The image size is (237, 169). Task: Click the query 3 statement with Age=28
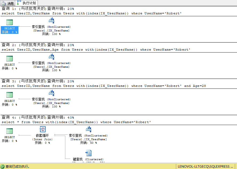point(104,86)
